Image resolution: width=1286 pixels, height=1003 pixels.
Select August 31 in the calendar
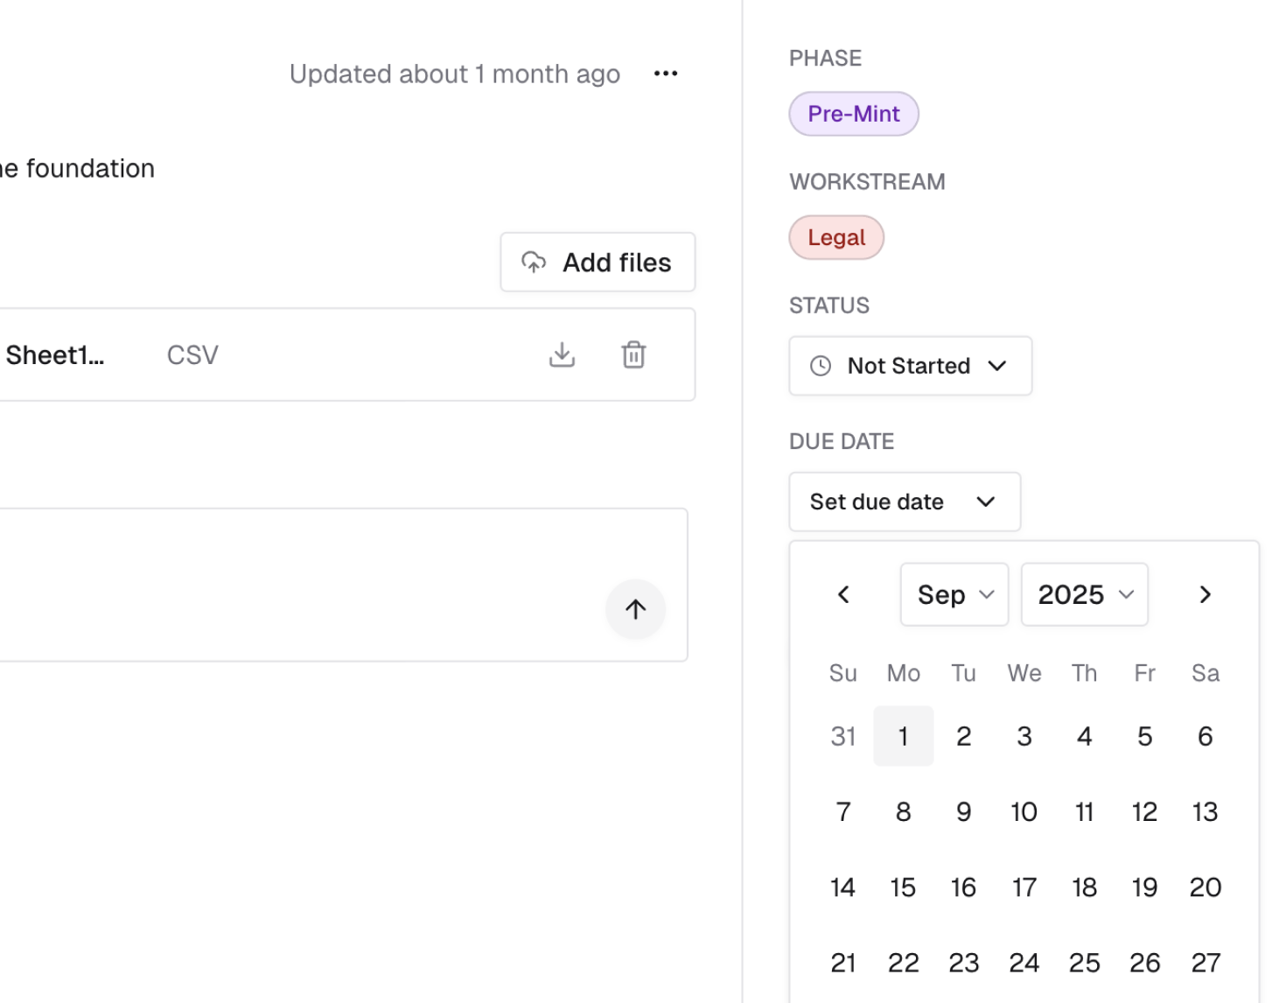coord(843,736)
